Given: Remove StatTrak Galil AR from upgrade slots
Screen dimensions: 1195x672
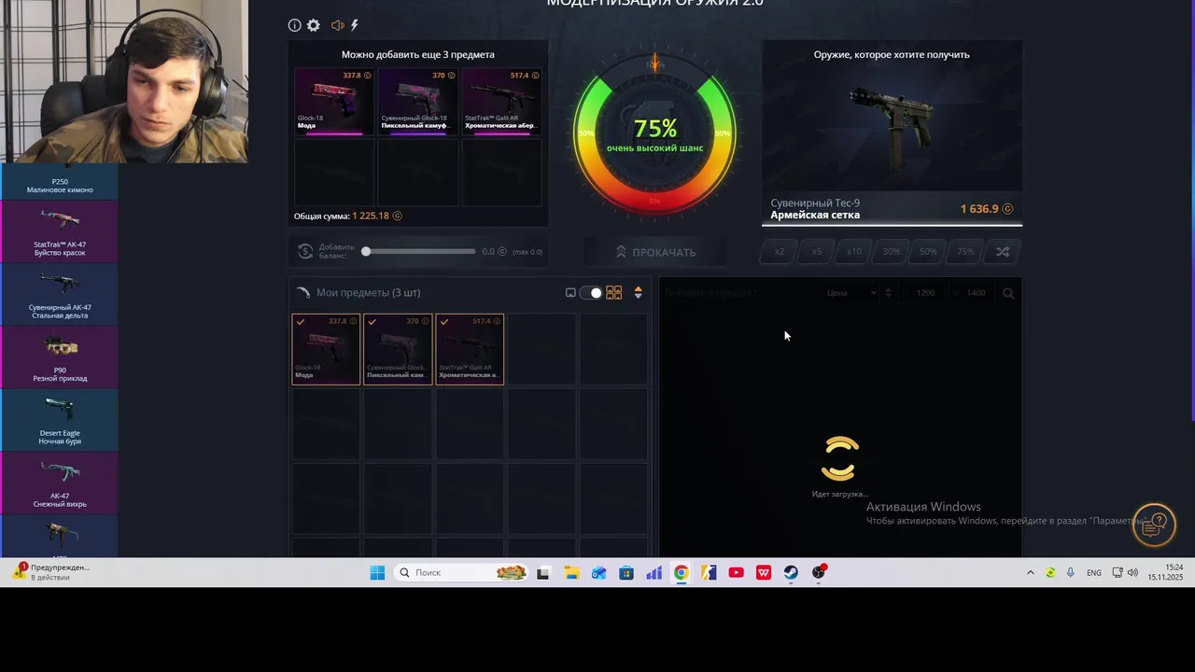Looking at the screenshot, I should click(501, 102).
